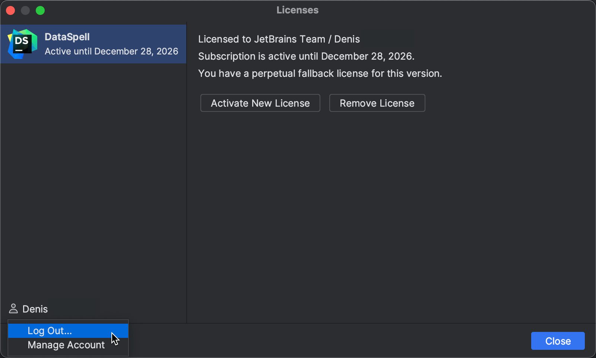
Task: Activate a new license
Action: pos(260,103)
